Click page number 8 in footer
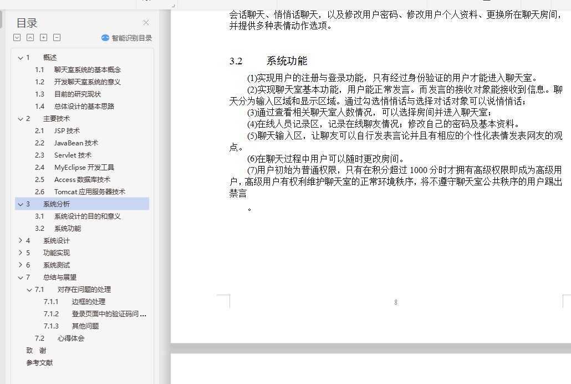This screenshot has width=571, height=384. tap(396, 302)
